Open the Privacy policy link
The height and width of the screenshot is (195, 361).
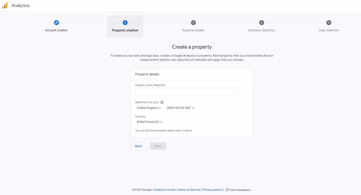(x=213, y=190)
